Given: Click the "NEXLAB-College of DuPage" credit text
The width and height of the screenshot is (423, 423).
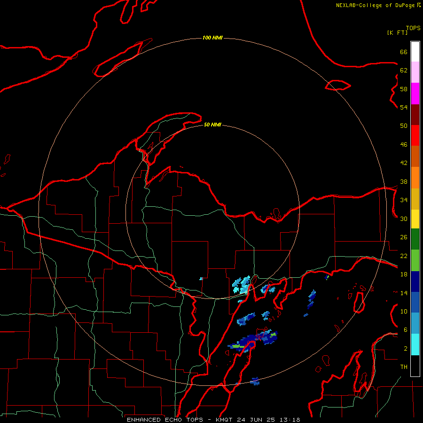Looking at the screenshot, I should [375, 5].
